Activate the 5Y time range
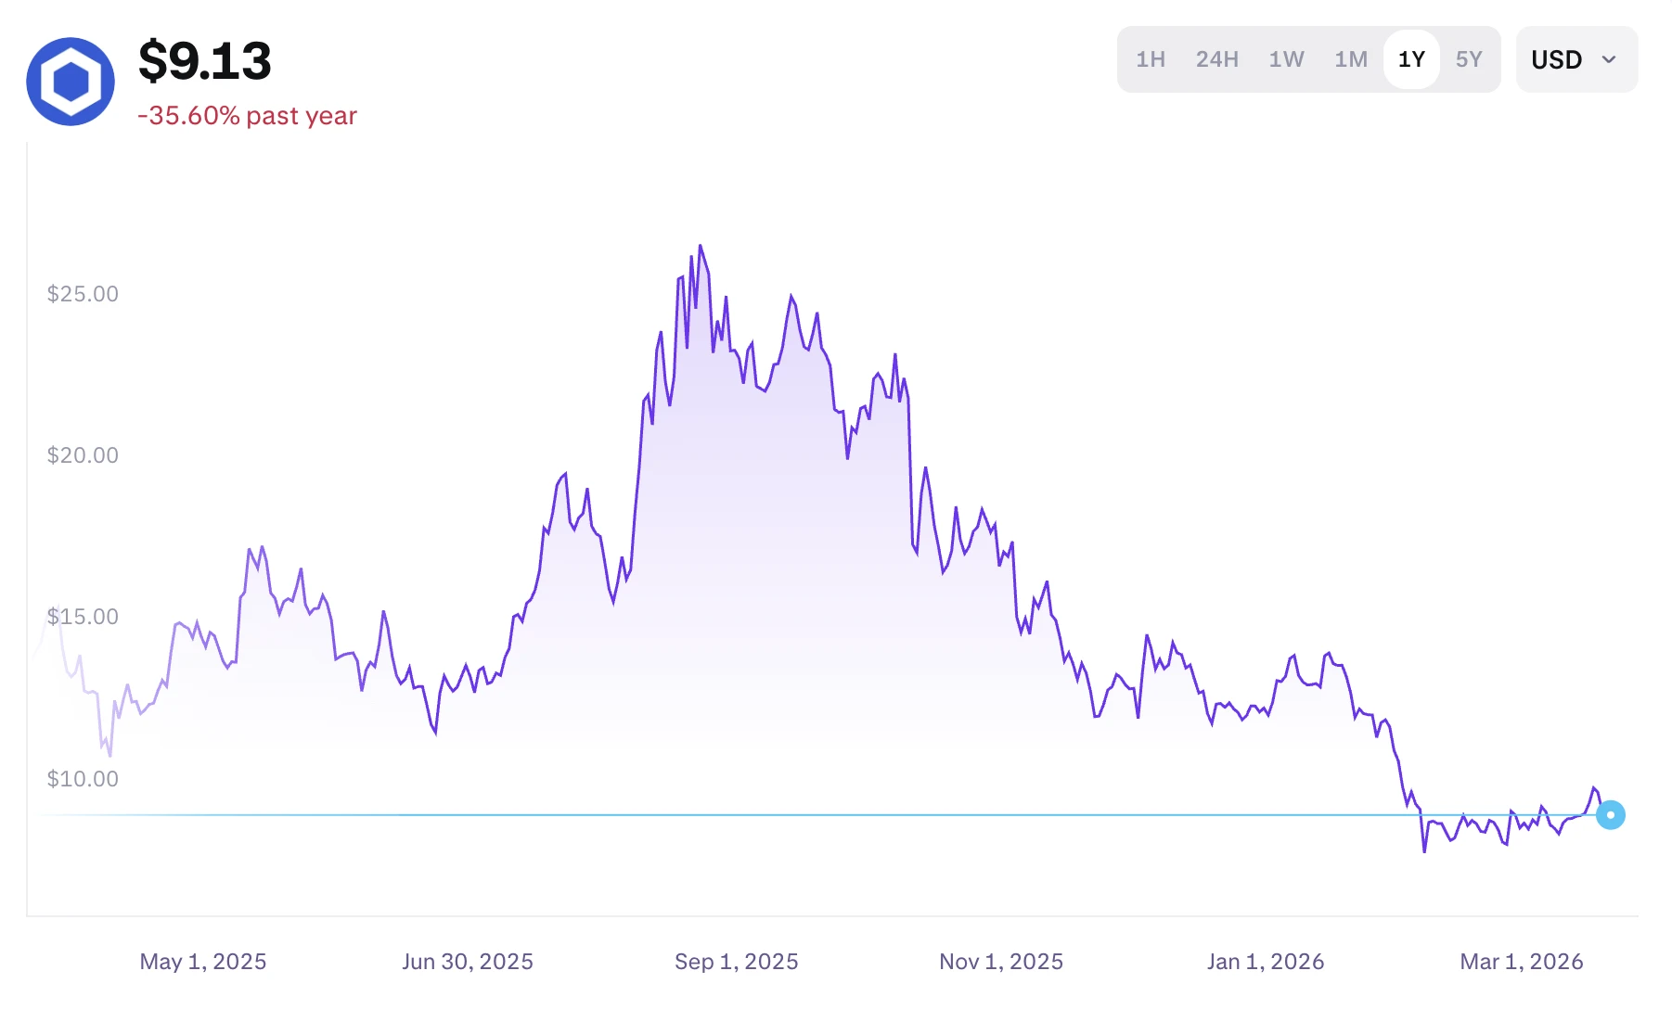The height and width of the screenshot is (1009, 1672). [1470, 59]
